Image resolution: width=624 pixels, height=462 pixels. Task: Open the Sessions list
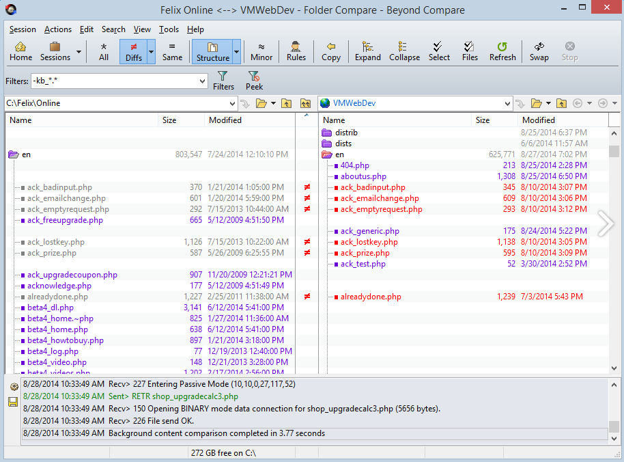pos(55,52)
